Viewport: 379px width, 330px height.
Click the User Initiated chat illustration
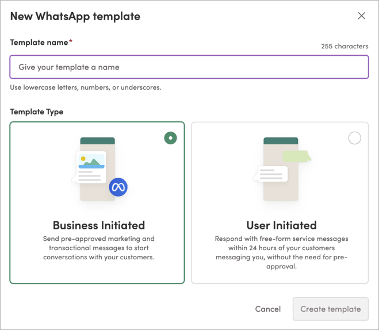[282, 169]
